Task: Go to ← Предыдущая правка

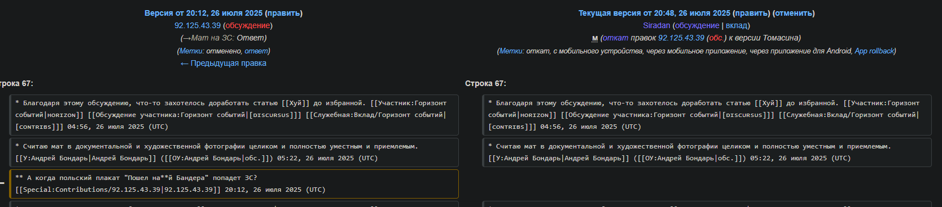Action: click(x=223, y=63)
